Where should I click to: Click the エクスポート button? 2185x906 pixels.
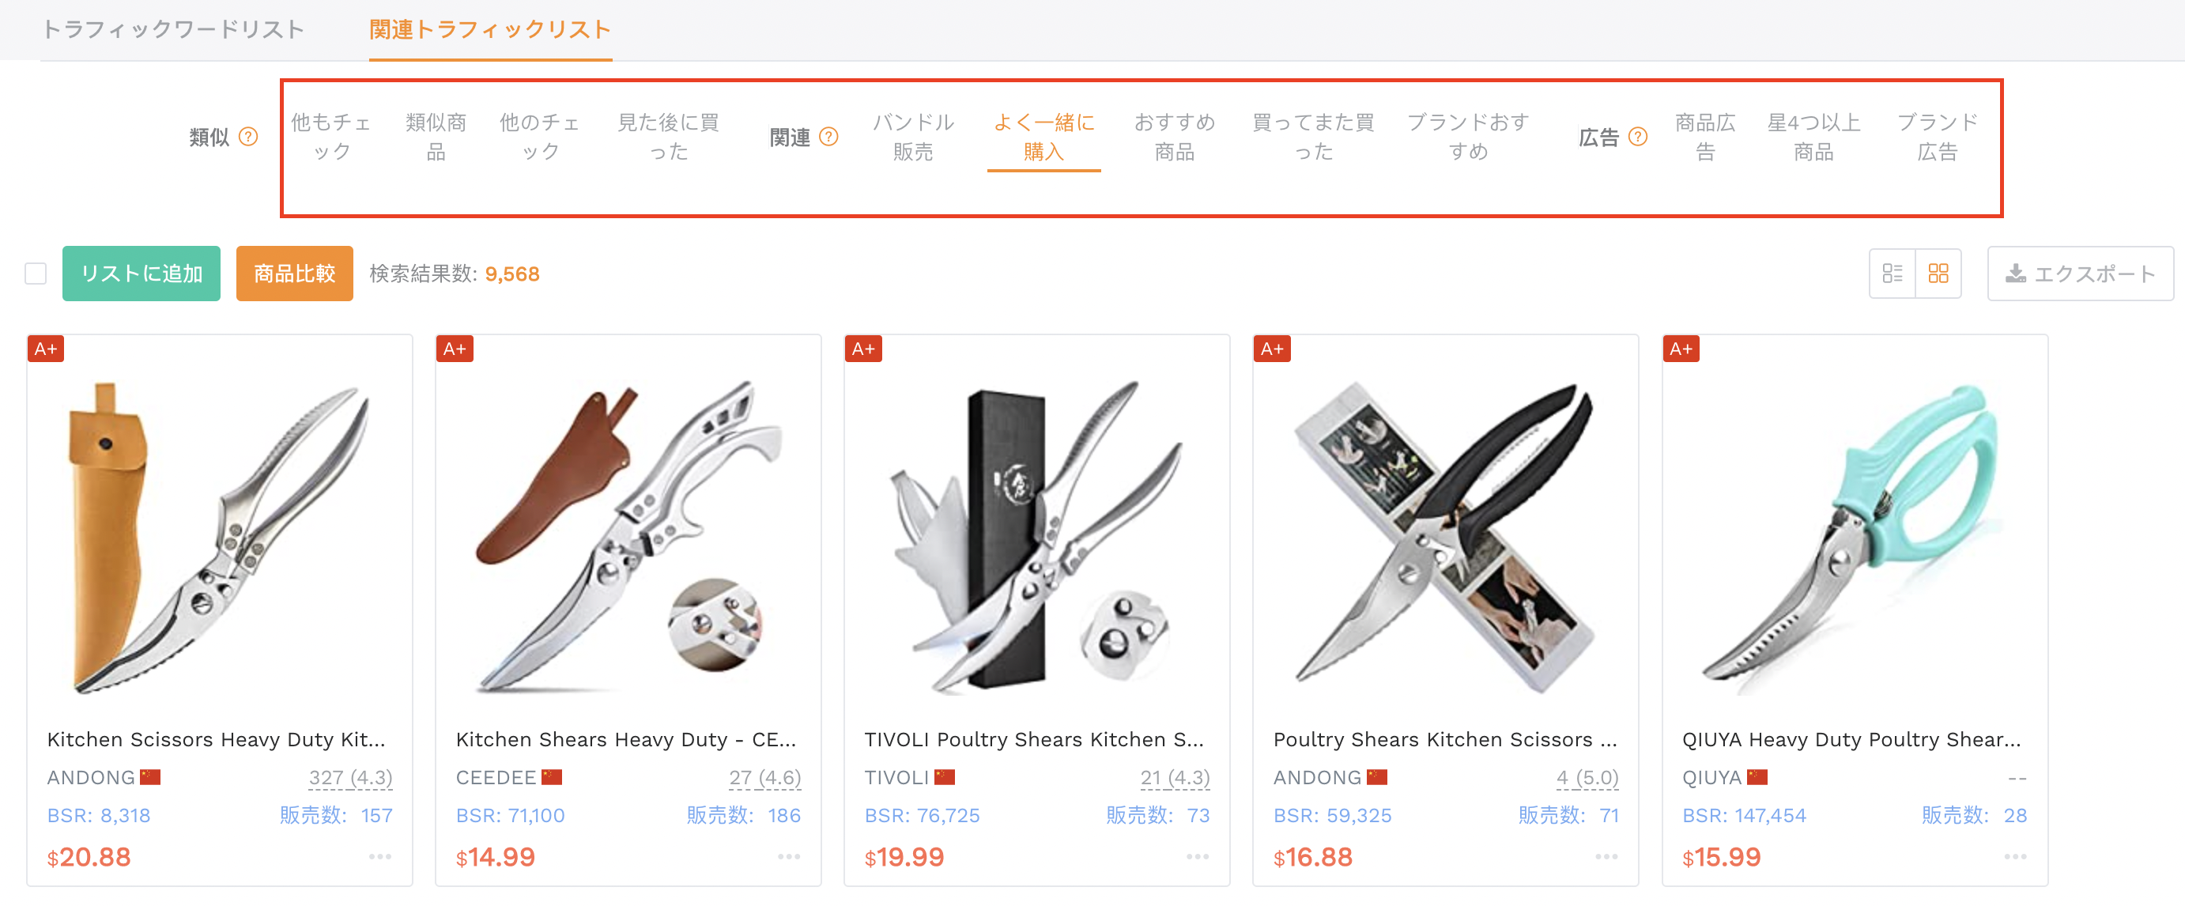point(2080,274)
